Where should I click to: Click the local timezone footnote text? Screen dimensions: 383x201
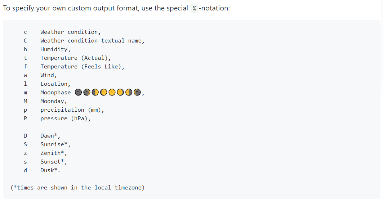77,188
